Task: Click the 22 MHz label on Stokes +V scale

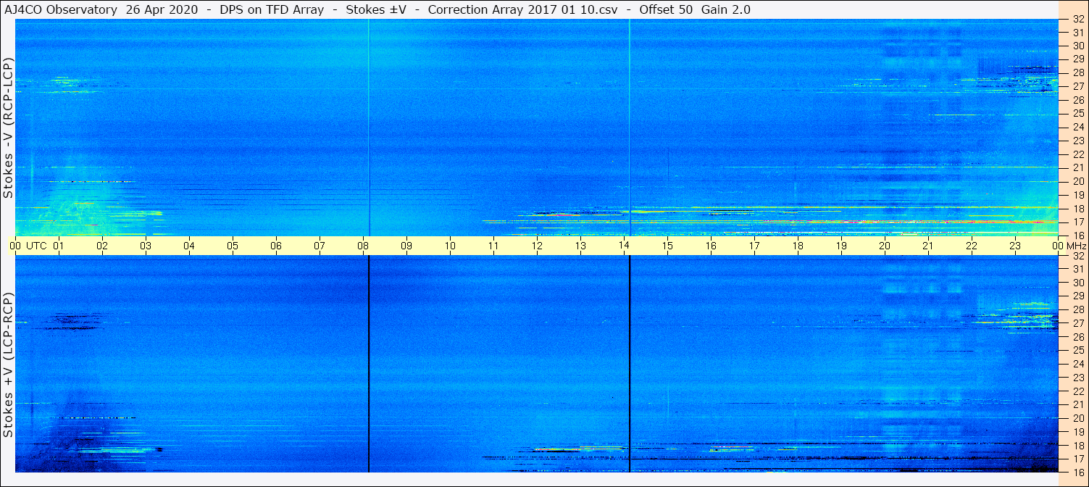Action: (x=1077, y=391)
